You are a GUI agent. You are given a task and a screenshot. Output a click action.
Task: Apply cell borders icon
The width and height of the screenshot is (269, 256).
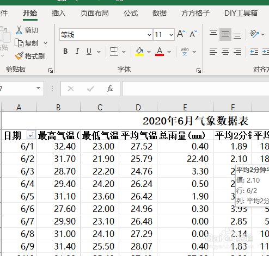(114, 52)
